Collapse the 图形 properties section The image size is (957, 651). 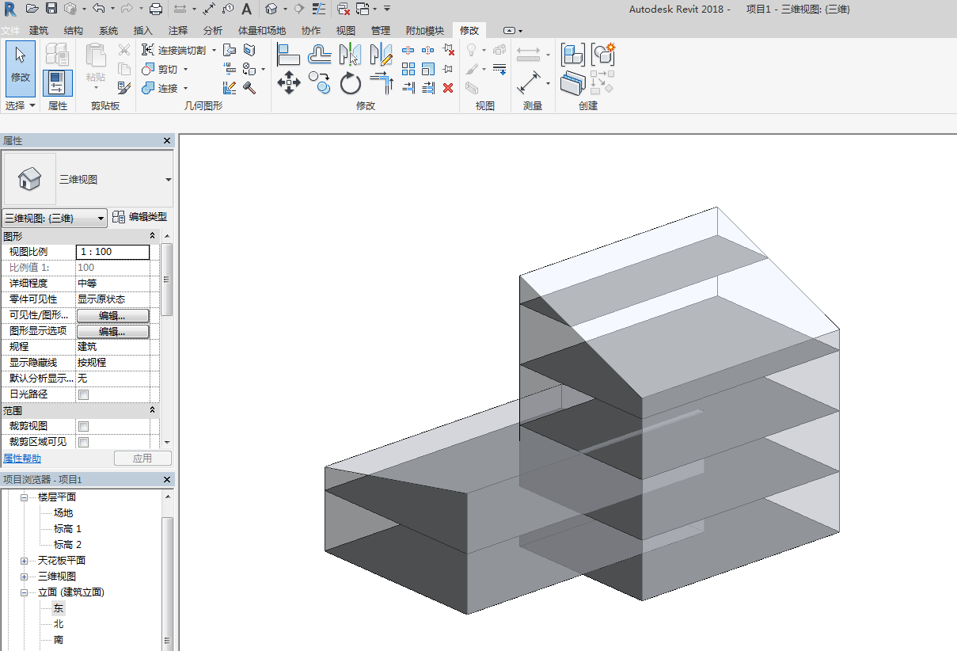click(153, 236)
